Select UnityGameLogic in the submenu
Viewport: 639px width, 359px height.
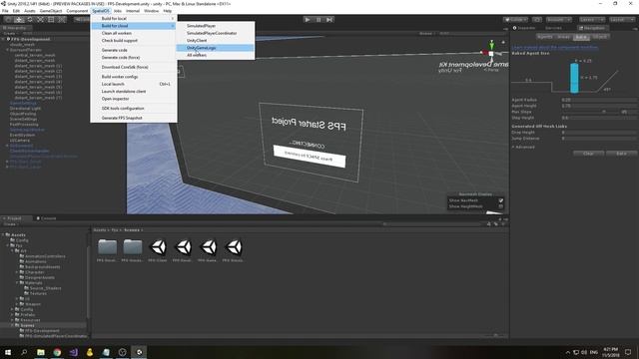click(x=216, y=48)
